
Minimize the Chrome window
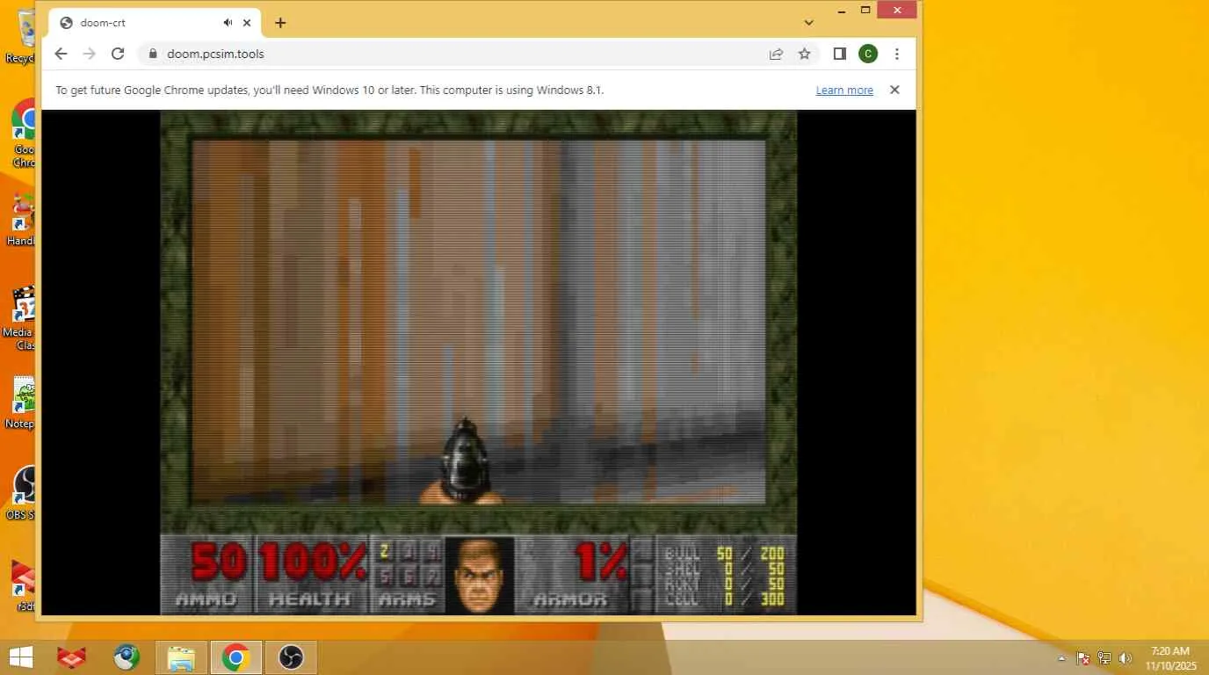(841, 10)
